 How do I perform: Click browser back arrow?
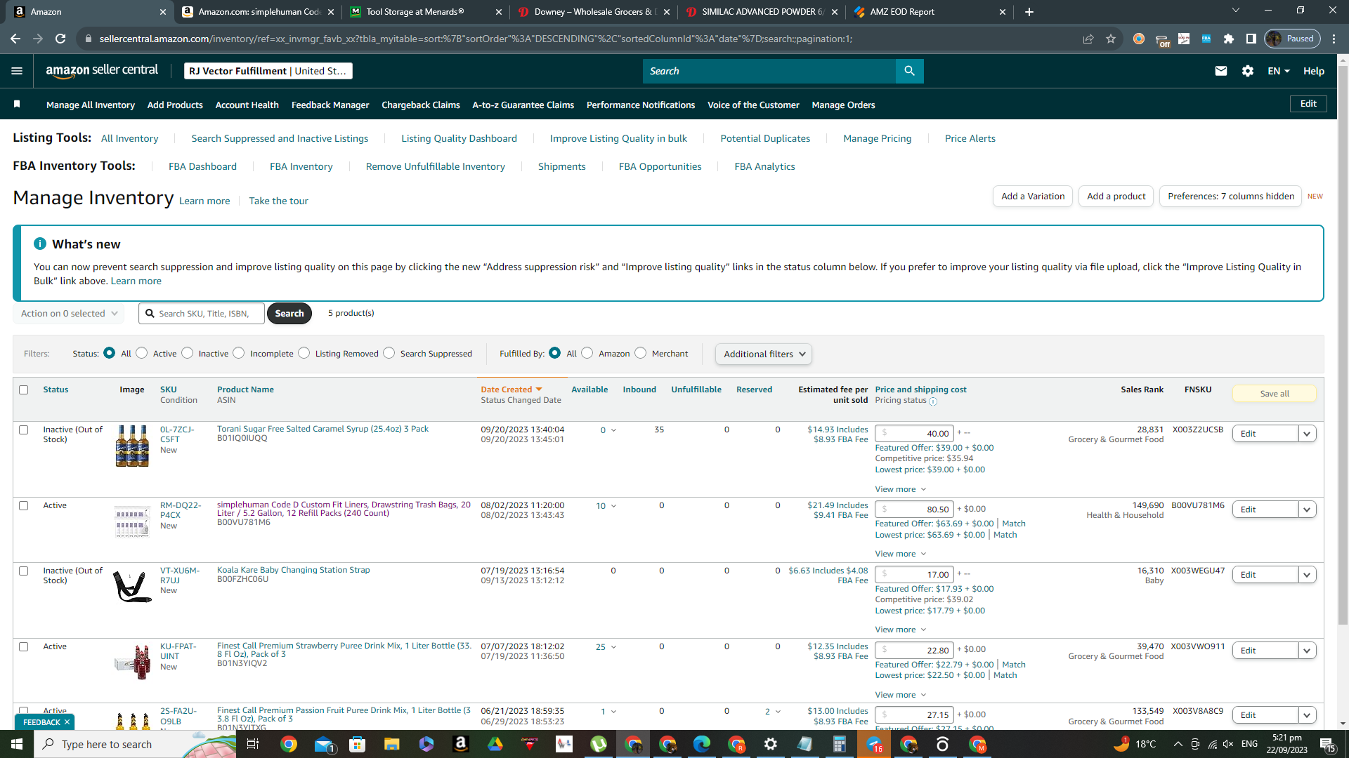pyautogui.click(x=15, y=39)
